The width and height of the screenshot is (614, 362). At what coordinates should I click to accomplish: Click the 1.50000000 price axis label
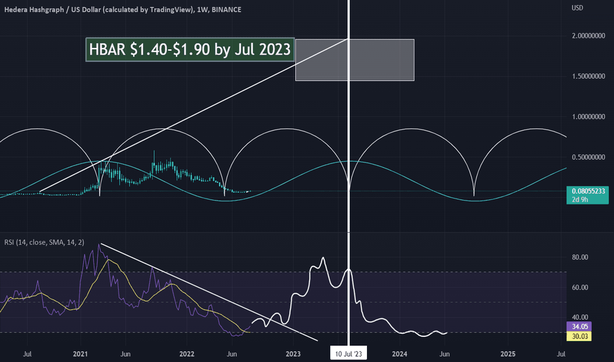pos(588,76)
